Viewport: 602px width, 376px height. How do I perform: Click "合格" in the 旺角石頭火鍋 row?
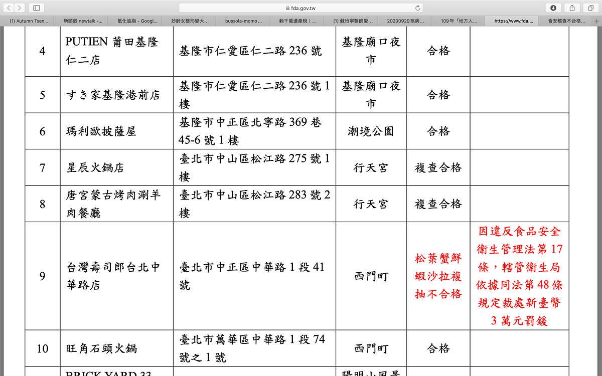(x=438, y=348)
